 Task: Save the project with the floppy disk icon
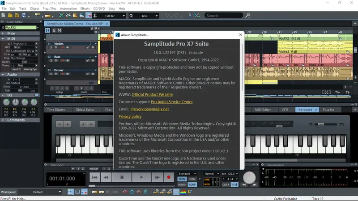pyautogui.click(x=24, y=16)
